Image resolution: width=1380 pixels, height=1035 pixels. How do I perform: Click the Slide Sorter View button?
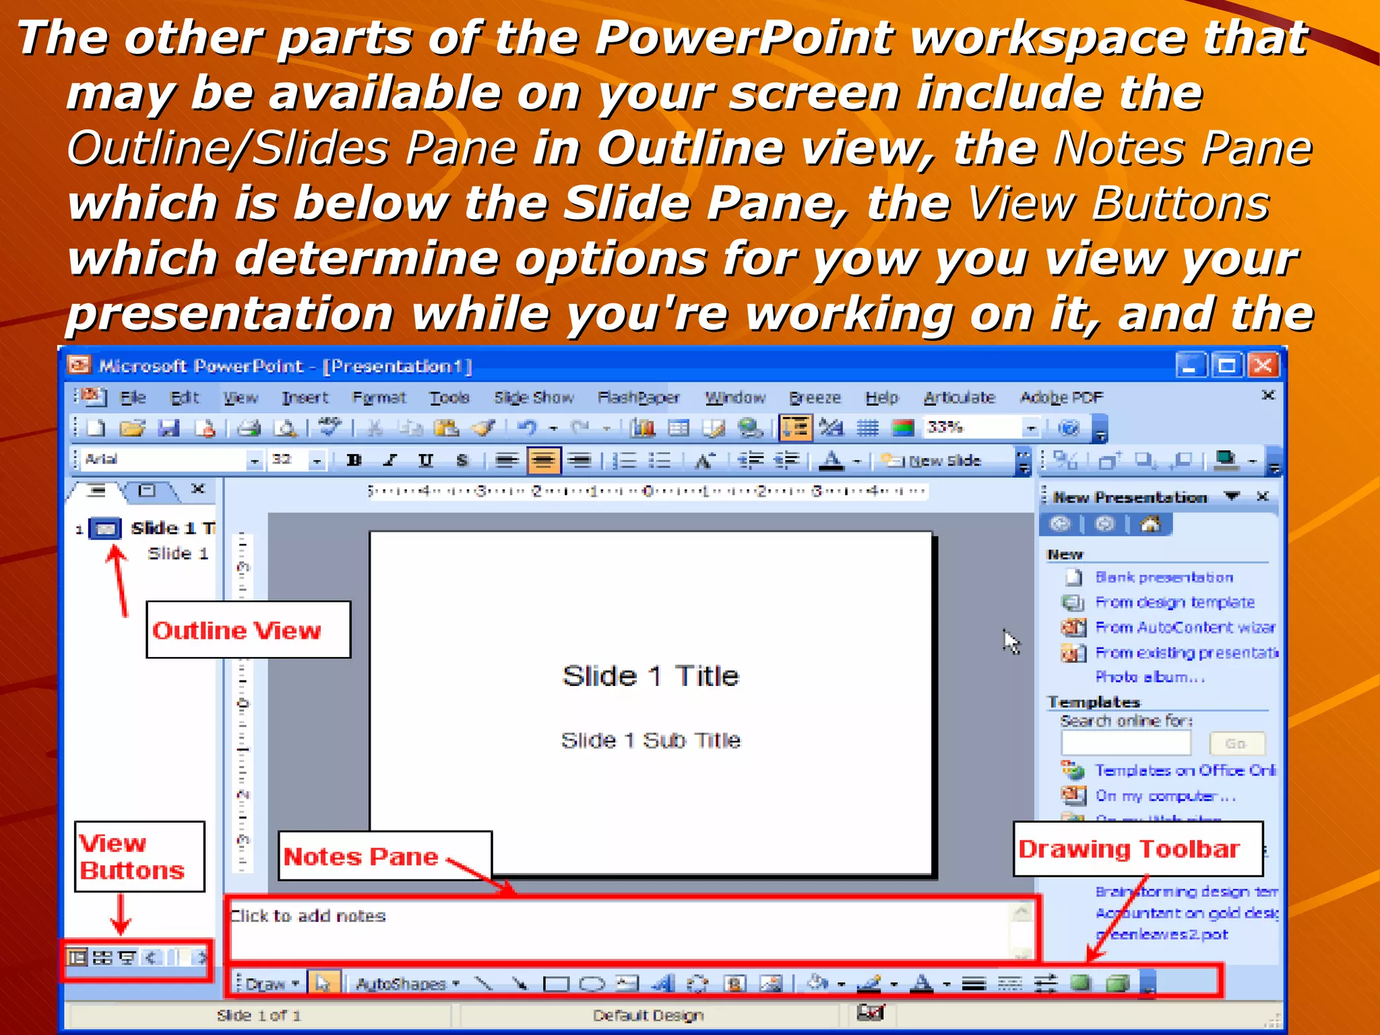tap(102, 958)
